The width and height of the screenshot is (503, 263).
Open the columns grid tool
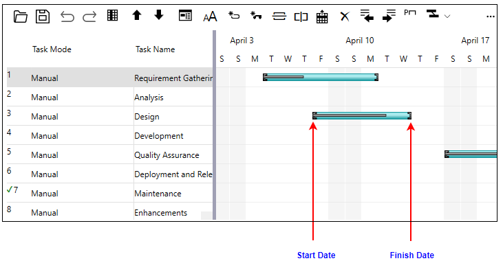coord(113,15)
